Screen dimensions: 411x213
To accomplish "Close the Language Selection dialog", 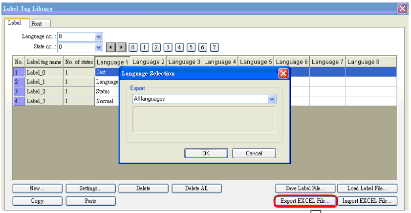I will tap(283, 73).
